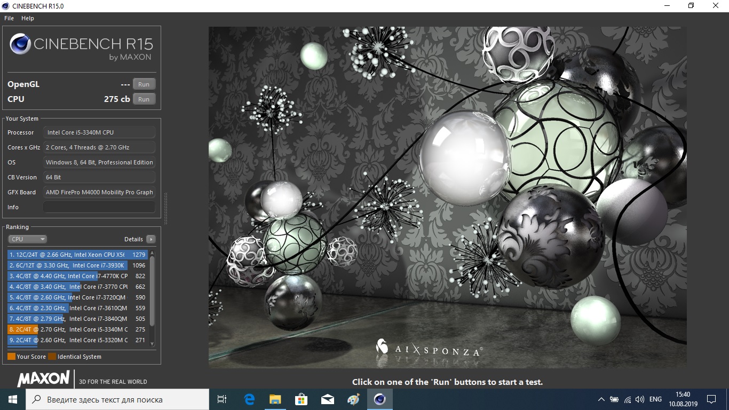
Task: Select Core i7-3930K ranking row
Action: (78, 265)
